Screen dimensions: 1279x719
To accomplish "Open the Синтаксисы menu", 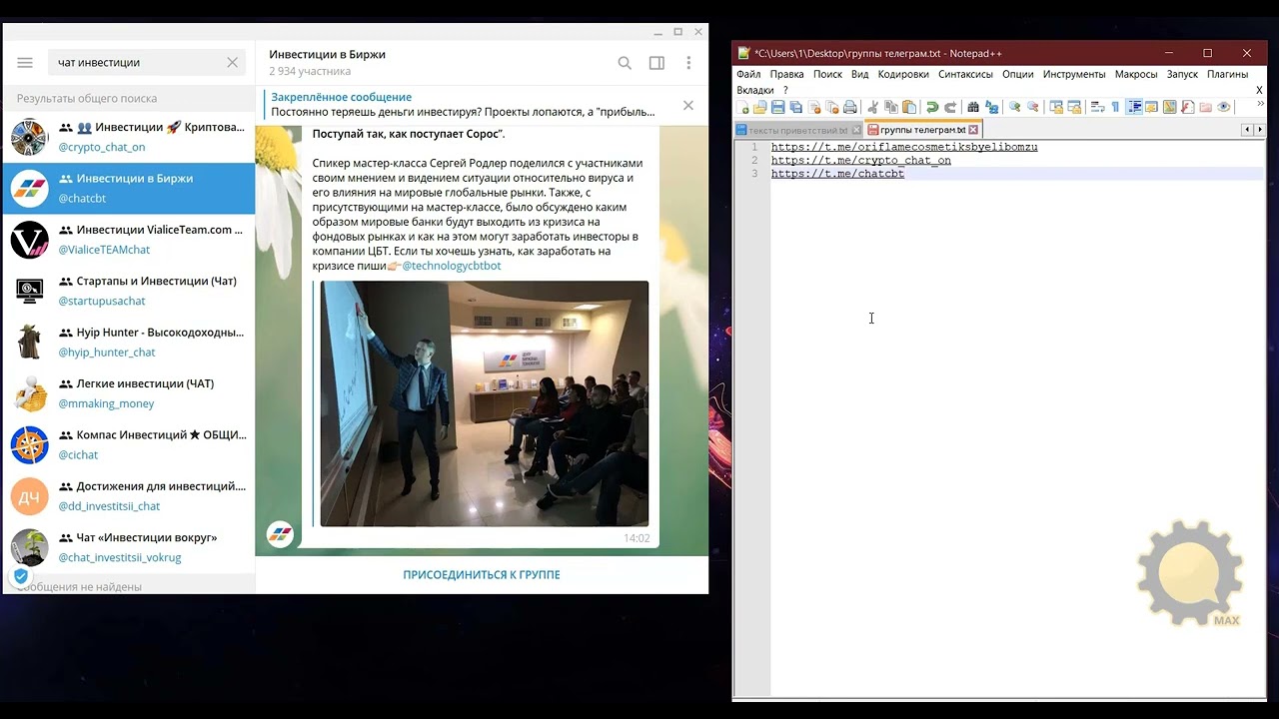I will tap(965, 74).
